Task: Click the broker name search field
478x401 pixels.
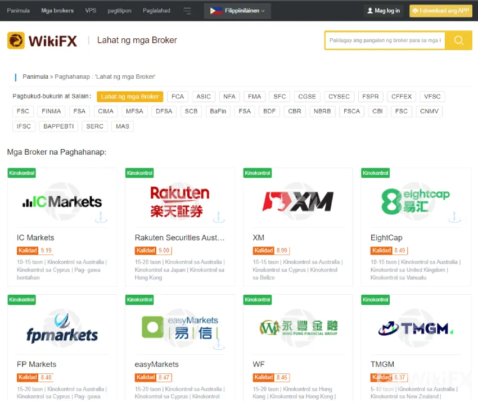Action: pyautogui.click(x=385, y=40)
